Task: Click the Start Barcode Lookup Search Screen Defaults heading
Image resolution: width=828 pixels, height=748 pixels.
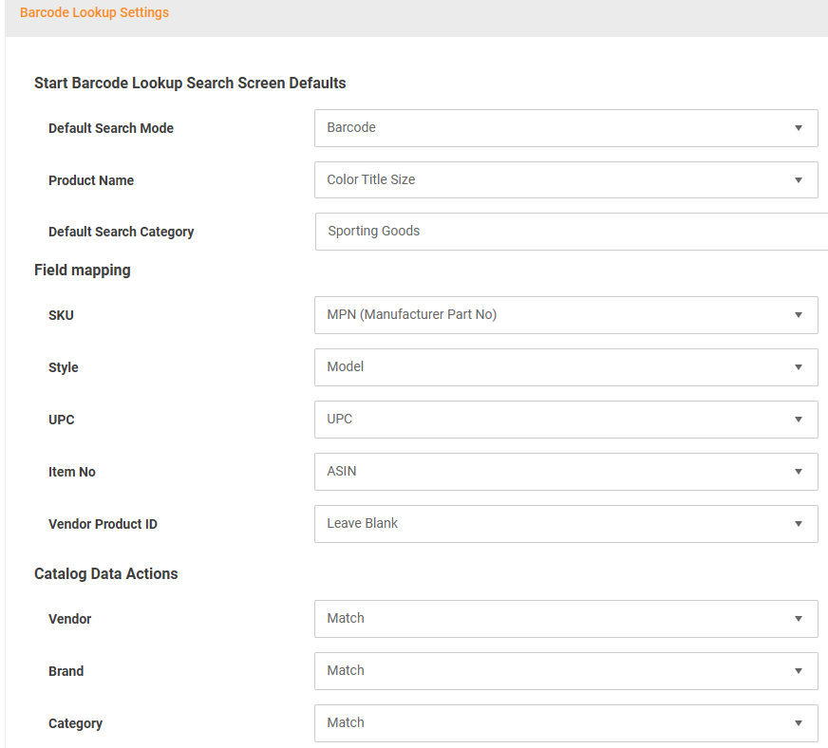Action: tap(190, 83)
